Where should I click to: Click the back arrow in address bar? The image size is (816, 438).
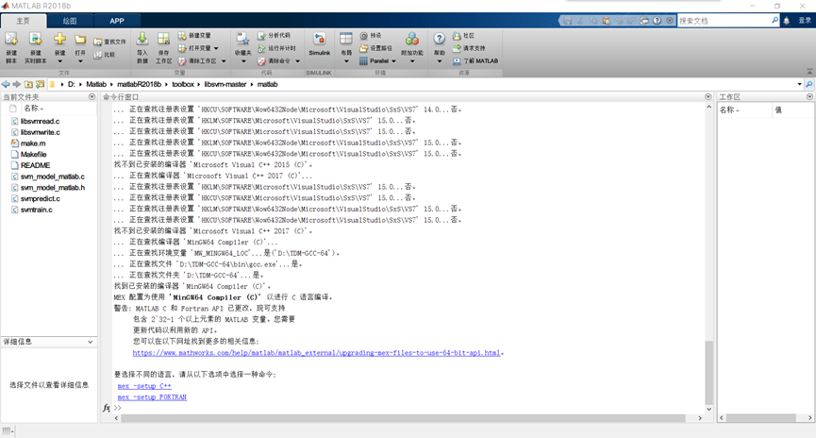pos(6,84)
